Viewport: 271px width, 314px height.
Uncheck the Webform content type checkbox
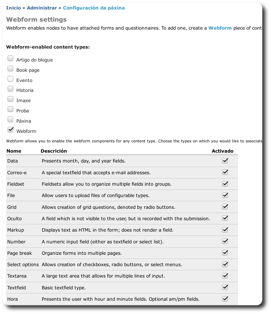[10, 129]
